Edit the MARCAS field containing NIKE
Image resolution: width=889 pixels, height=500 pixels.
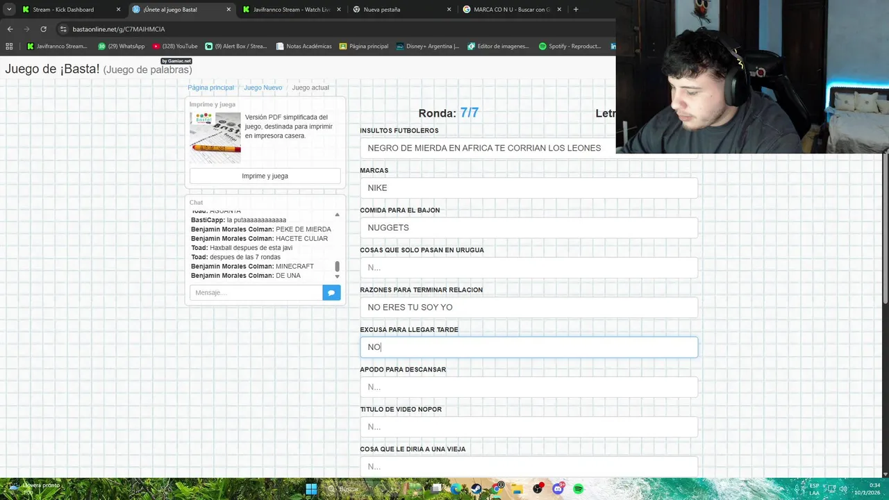click(x=529, y=187)
